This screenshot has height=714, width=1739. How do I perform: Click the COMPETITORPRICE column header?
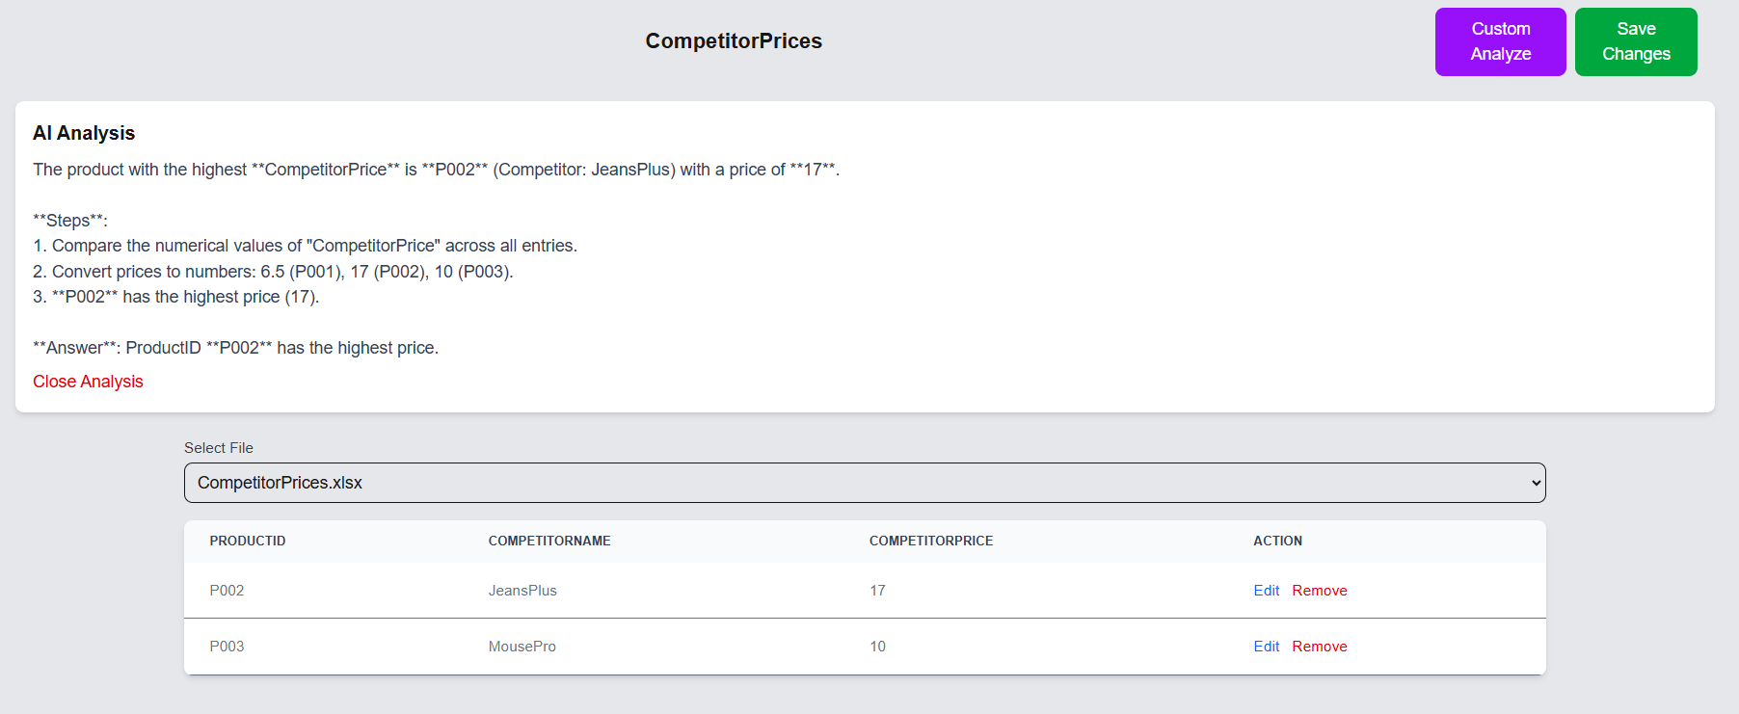[x=930, y=542]
